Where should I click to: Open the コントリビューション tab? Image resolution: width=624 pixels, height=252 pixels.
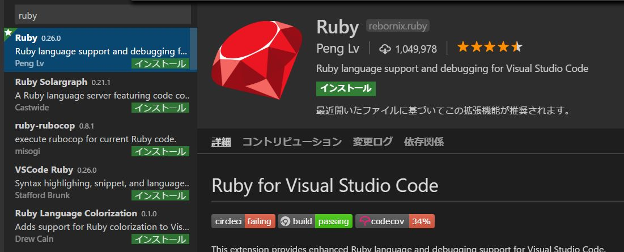tap(292, 142)
